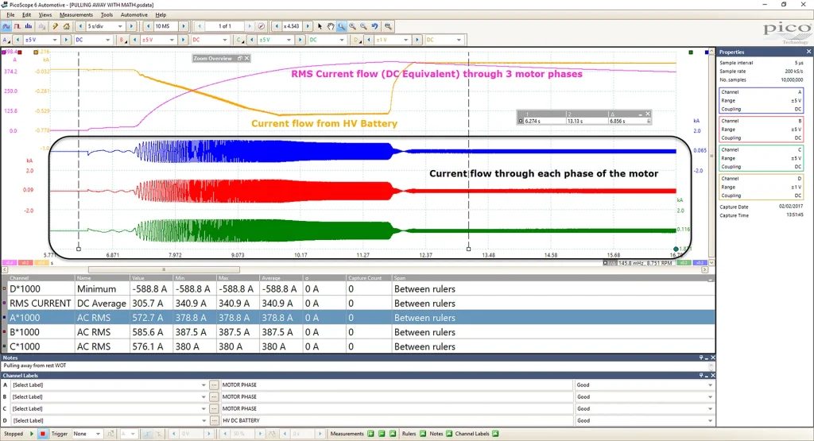This screenshot has width=814, height=441.
Task: Close the ruler readout legend box
Action: [647, 114]
